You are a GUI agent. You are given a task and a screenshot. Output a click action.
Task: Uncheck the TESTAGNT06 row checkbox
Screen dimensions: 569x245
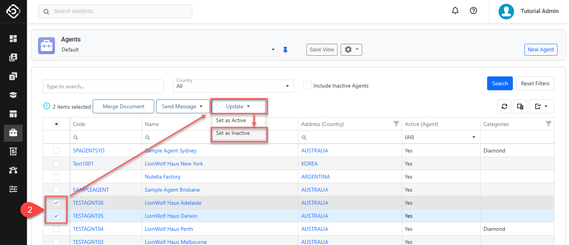[x=57, y=203]
